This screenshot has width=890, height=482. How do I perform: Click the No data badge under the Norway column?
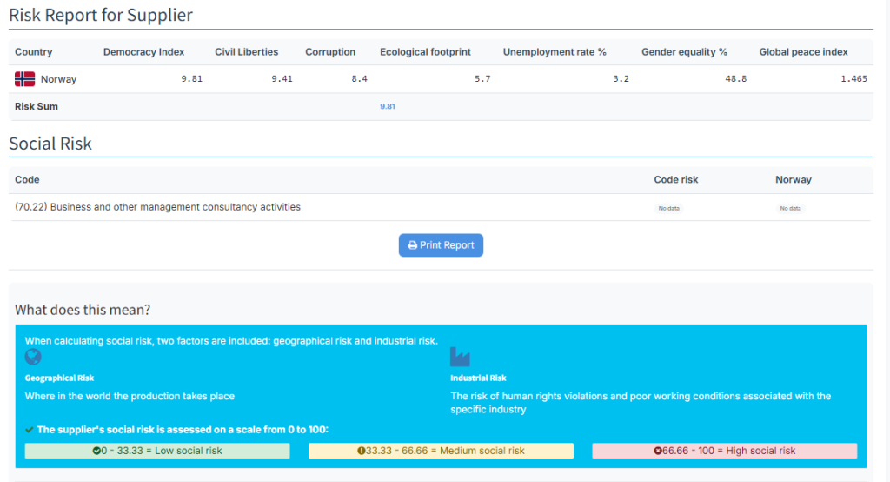pos(790,209)
